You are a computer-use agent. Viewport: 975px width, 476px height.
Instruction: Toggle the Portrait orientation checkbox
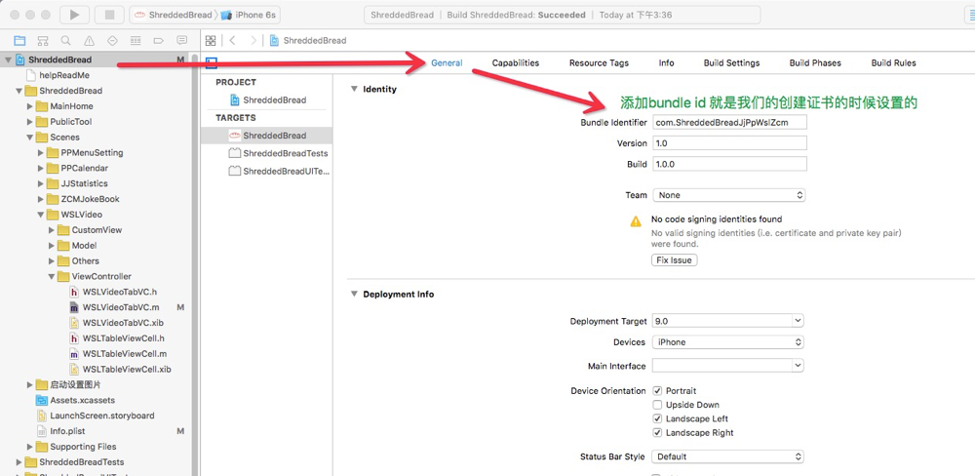point(657,391)
